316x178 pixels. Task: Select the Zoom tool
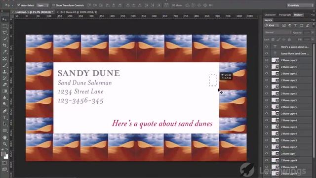click(4, 144)
